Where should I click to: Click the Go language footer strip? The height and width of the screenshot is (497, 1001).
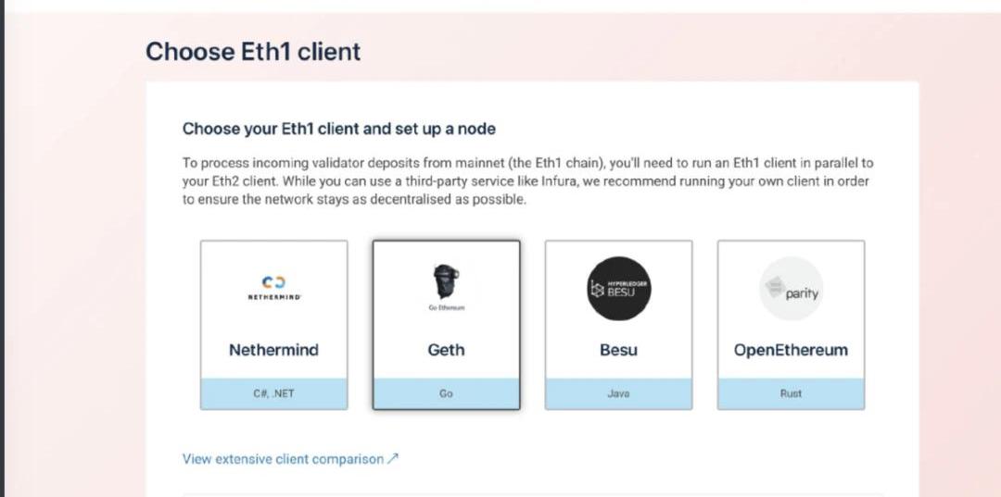446,393
